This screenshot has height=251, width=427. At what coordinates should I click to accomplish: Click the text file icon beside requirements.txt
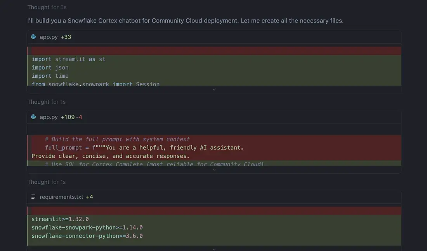(x=33, y=197)
